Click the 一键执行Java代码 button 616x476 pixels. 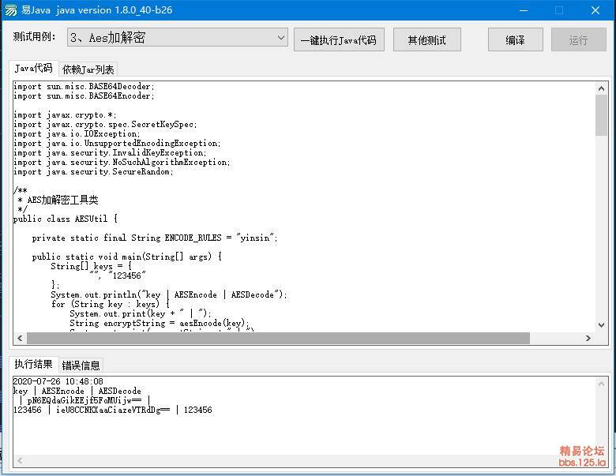[339, 40]
